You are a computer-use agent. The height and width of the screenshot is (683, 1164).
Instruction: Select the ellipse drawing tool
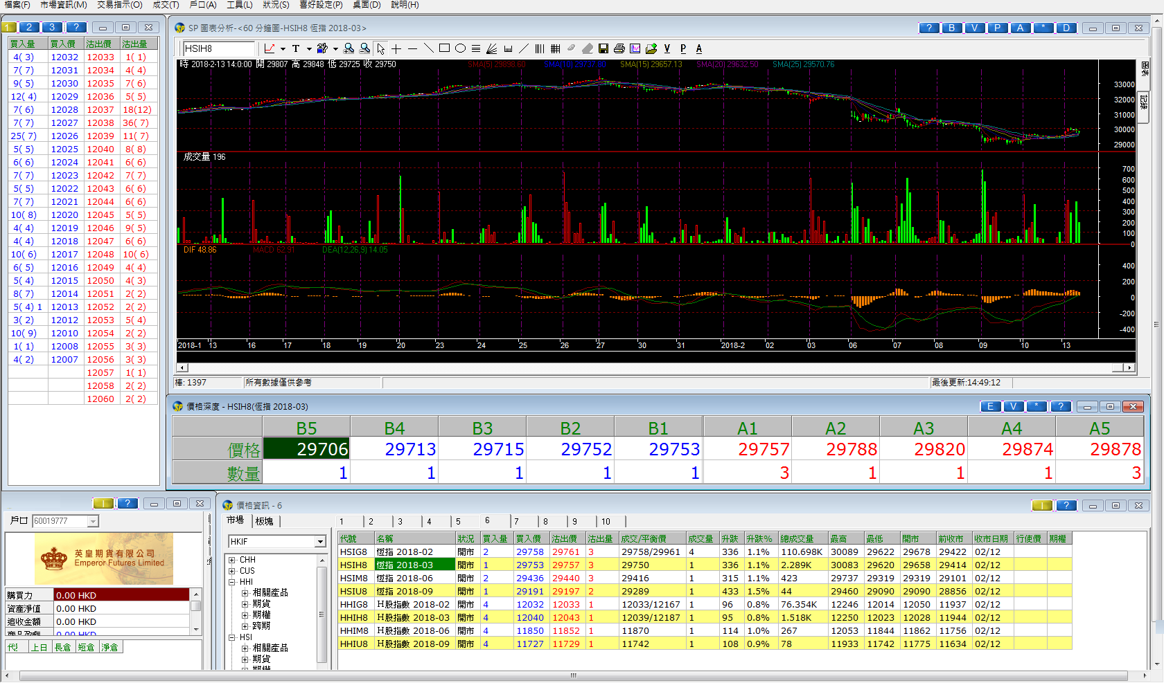coord(460,48)
